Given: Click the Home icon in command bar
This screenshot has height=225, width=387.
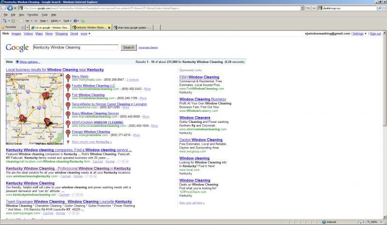Looking at the screenshot, I should pos(5,21).
